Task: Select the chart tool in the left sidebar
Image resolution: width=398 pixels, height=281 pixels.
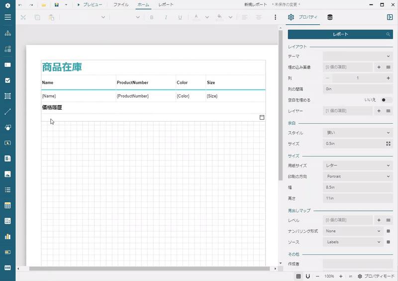Action: (7, 236)
